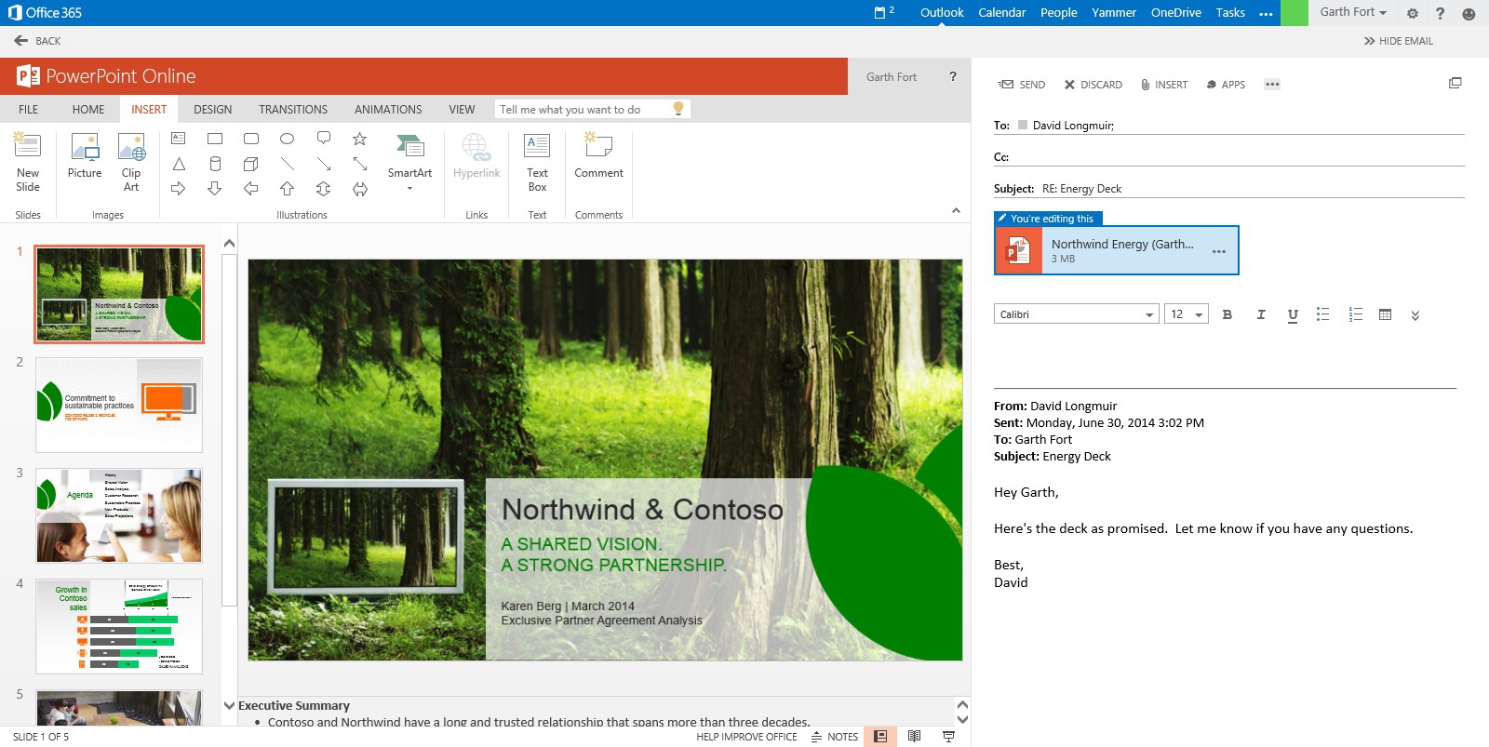The height and width of the screenshot is (747, 1489).
Task: Insert the up-down block arrow shape
Action: point(324,189)
